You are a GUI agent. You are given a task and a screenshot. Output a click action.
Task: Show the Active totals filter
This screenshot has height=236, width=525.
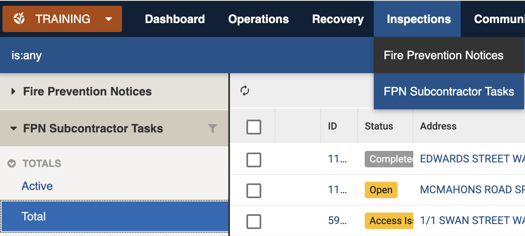pyautogui.click(x=37, y=186)
